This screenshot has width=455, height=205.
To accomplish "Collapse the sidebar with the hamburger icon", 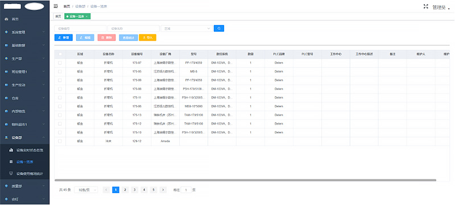I will [56, 6].
